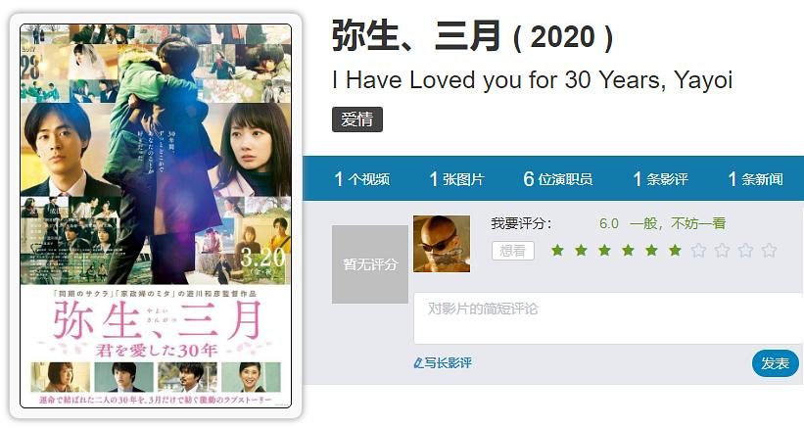Open the 1 张图片 tab

click(457, 179)
